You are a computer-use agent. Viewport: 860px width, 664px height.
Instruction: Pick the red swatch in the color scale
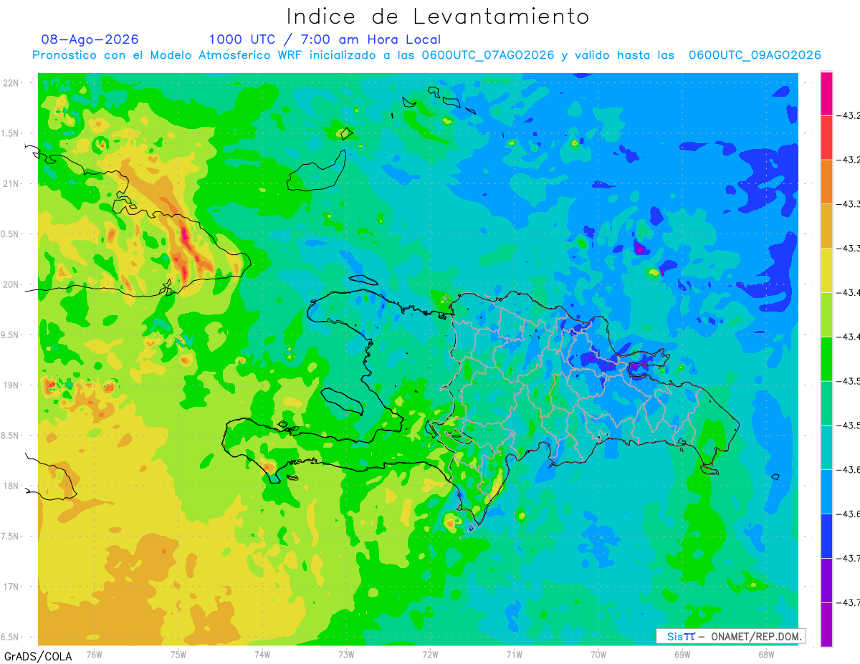(826, 137)
